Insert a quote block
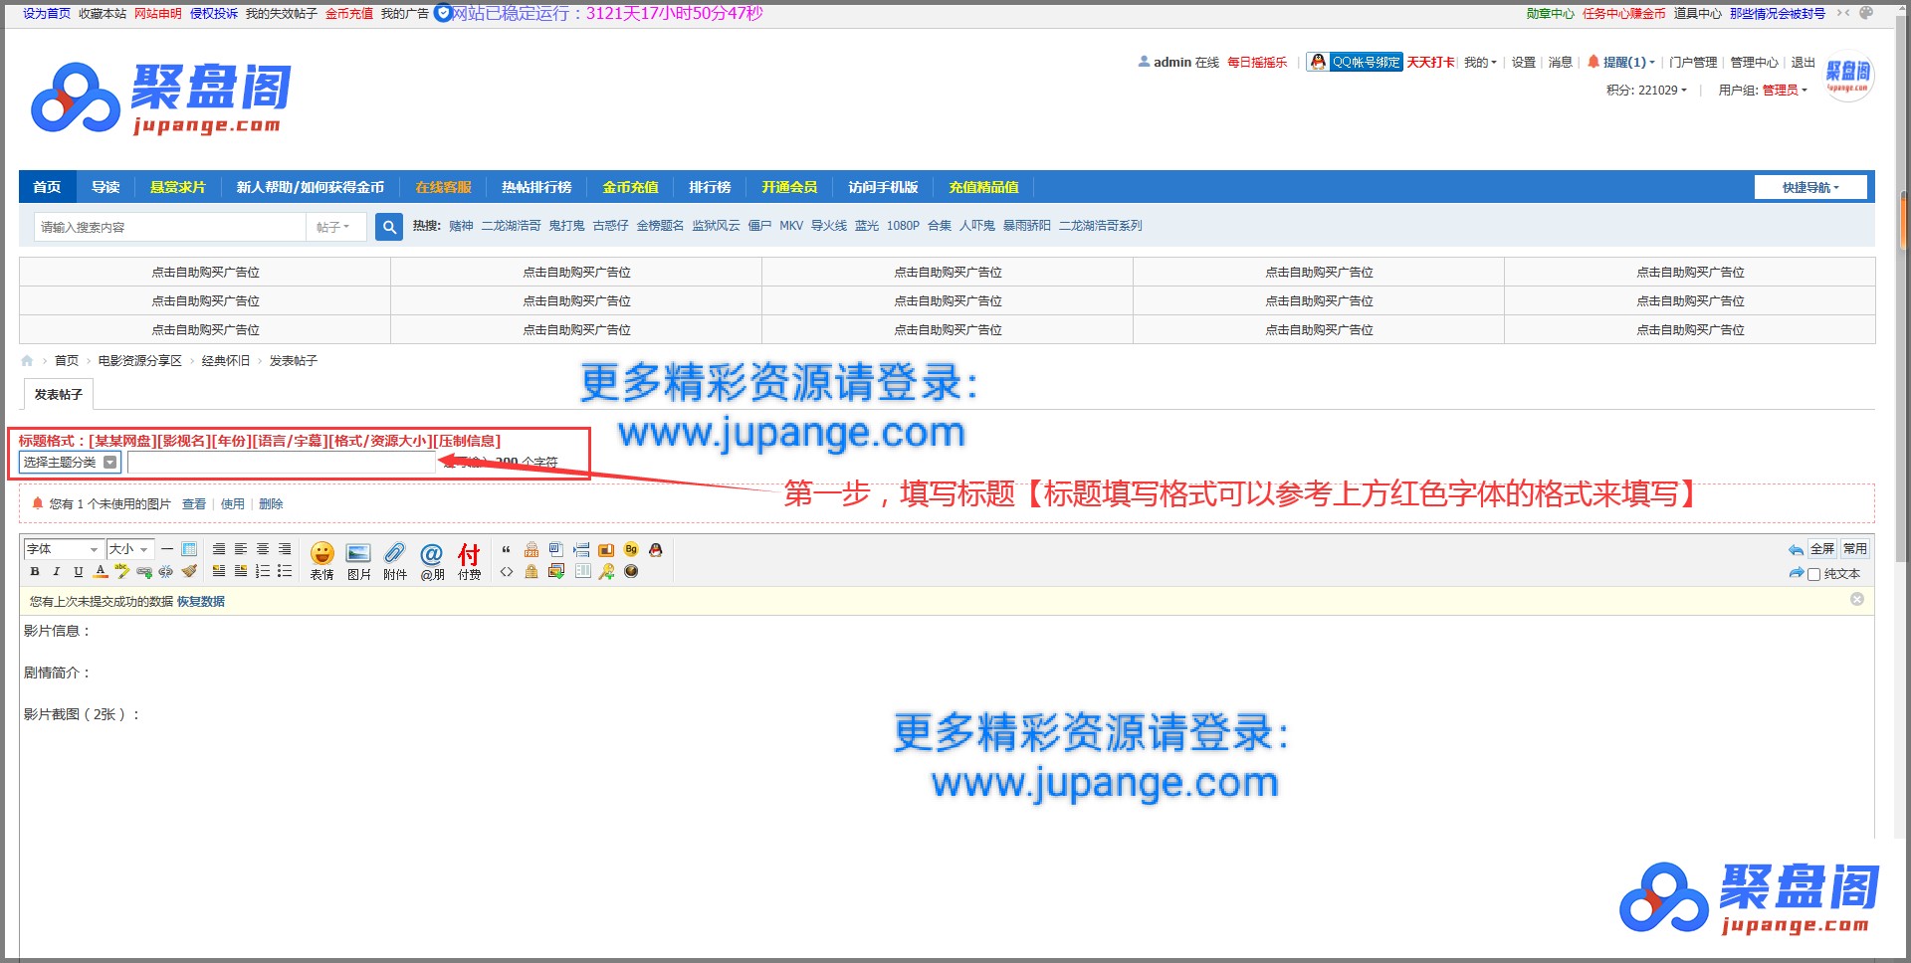This screenshot has width=1911, height=963. 506,549
